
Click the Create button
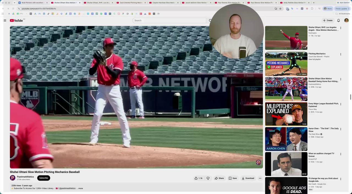[328, 20]
